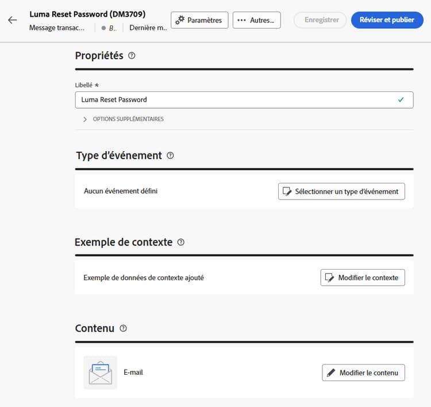
Task: Click the help icon beside Exemple de contexte
Action: 181,243
